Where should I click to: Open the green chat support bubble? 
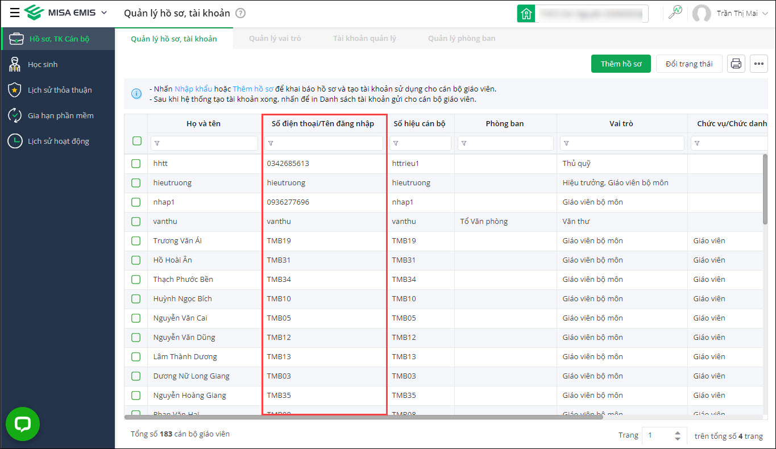23,423
